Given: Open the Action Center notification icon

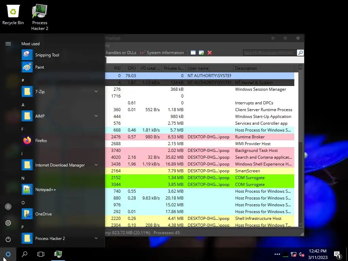Looking at the screenshot, I should [x=337, y=255].
